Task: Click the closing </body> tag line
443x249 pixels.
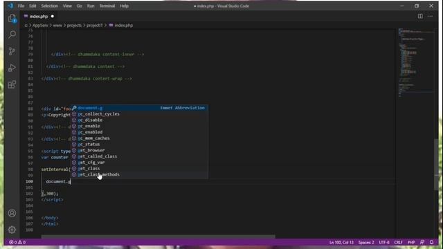Action: coord(50,218)
